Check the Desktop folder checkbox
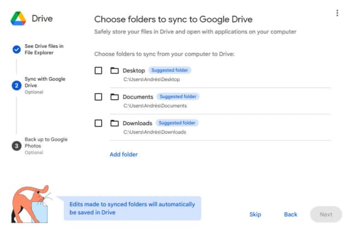This screenshot has height=231, width=352. coord(98,71)
